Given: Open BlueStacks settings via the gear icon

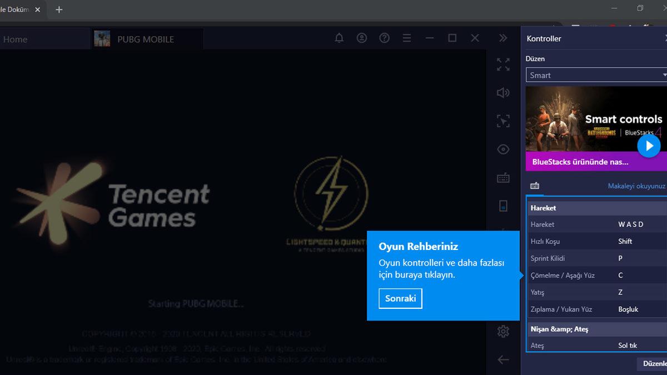Looking at the screenshot, I should (503, 331).
